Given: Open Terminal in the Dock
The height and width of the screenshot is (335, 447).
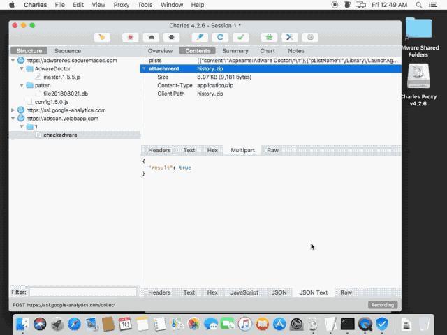Looking at the screenshot, I should pos(348,324).
